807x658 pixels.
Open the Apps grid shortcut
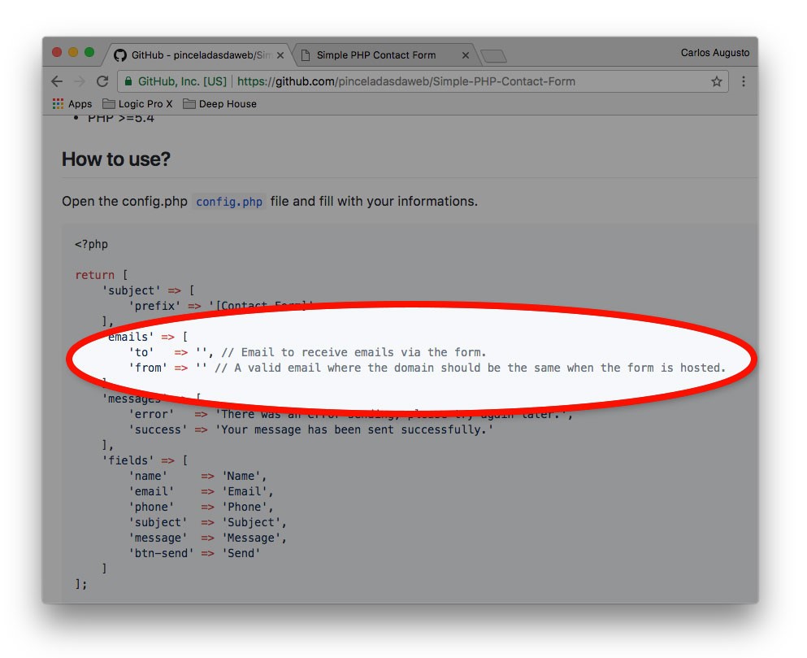point(72,104)
